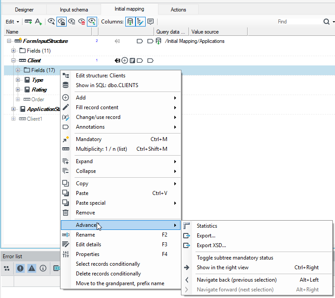Open the Change/use record submenu
Viewport: 335px width, 298px height.
point(120,117)
